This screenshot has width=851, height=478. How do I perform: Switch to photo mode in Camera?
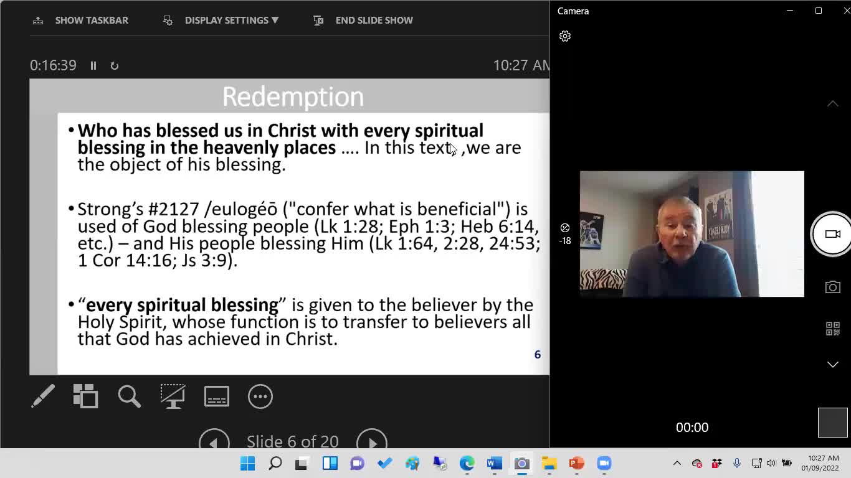click(x=833, y=287)
